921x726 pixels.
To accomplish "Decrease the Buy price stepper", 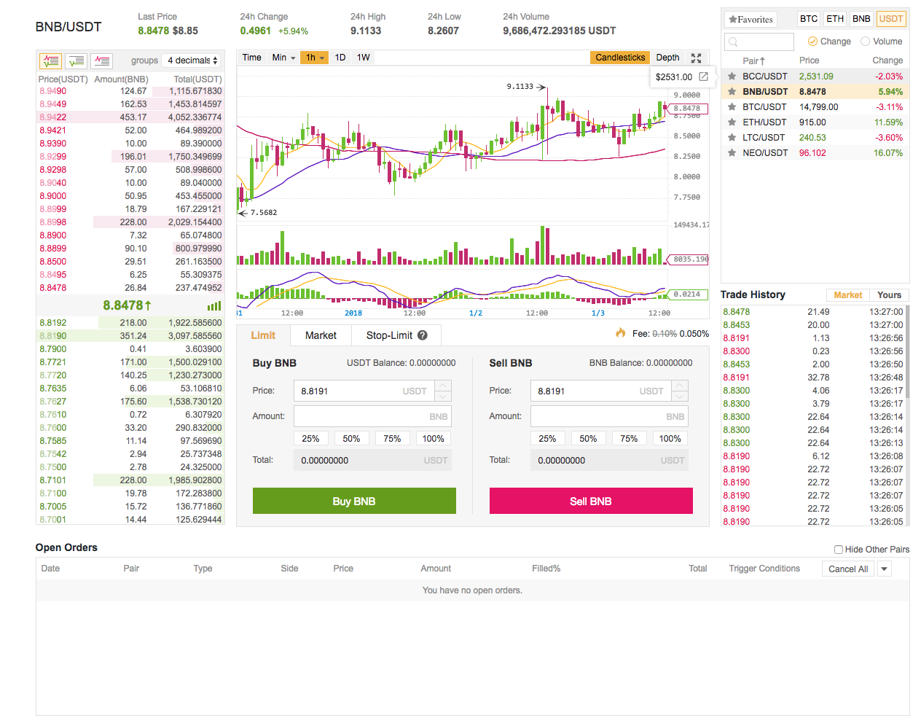I will tap(443, 396).
